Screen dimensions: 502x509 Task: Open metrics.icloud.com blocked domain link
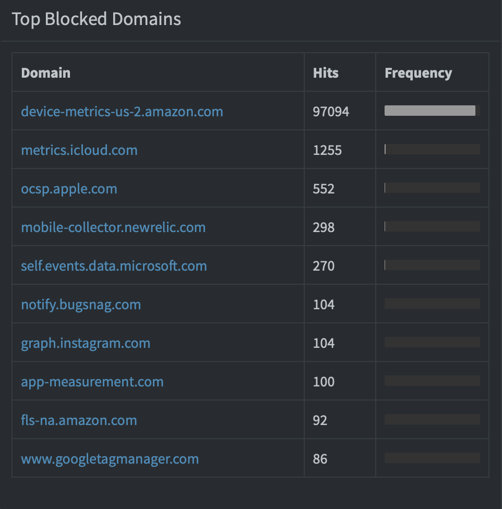click(x=79, y=150)
